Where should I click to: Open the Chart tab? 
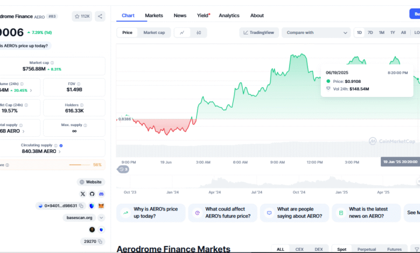[x=128, y=16]
